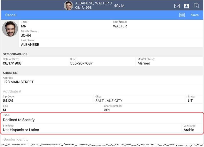
Task: Open the Race selector Declined to Specify
Action: [x=102, y=118]
